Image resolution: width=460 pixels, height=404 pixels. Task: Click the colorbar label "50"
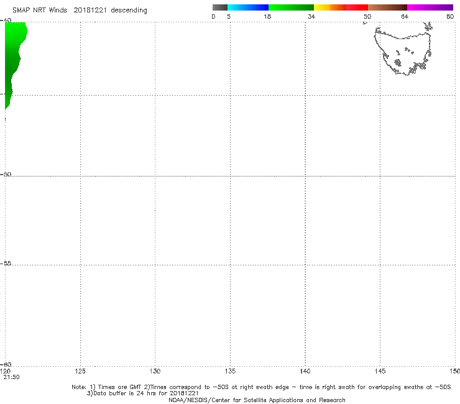coord(367,16)
